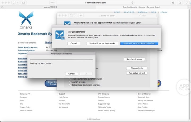Show all tabs in Safari
Image resolution: width=191 pixels, height=122 pixels.
186,3
